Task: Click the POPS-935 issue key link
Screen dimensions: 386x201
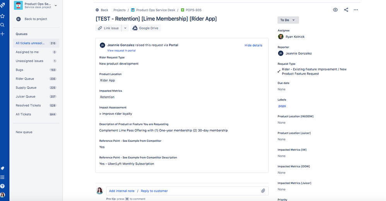Action: (x=193, y=10)
